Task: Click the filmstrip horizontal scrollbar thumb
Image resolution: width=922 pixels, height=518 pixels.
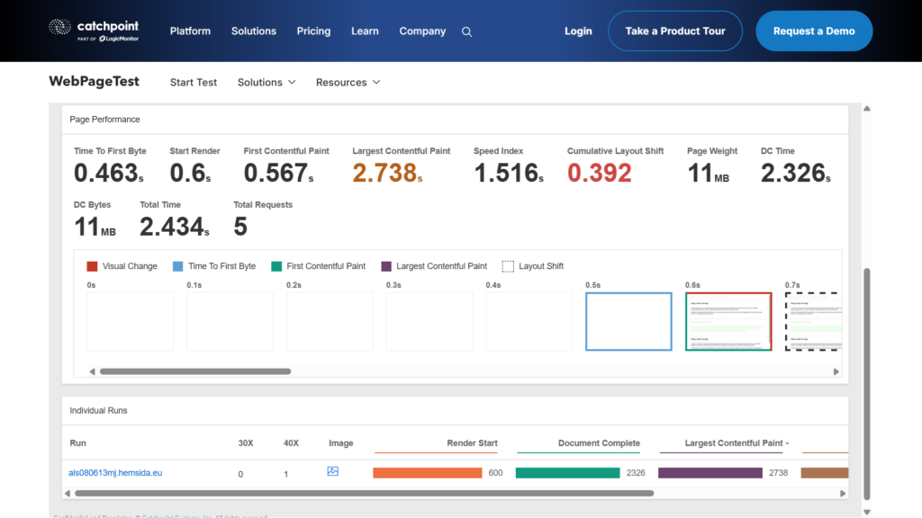Action: coord(194,371)
